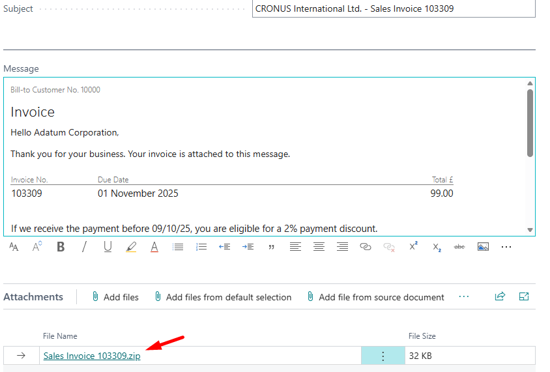The image size is (550, 372).
Task: Apply text highlight color
Action: [131, 247]
